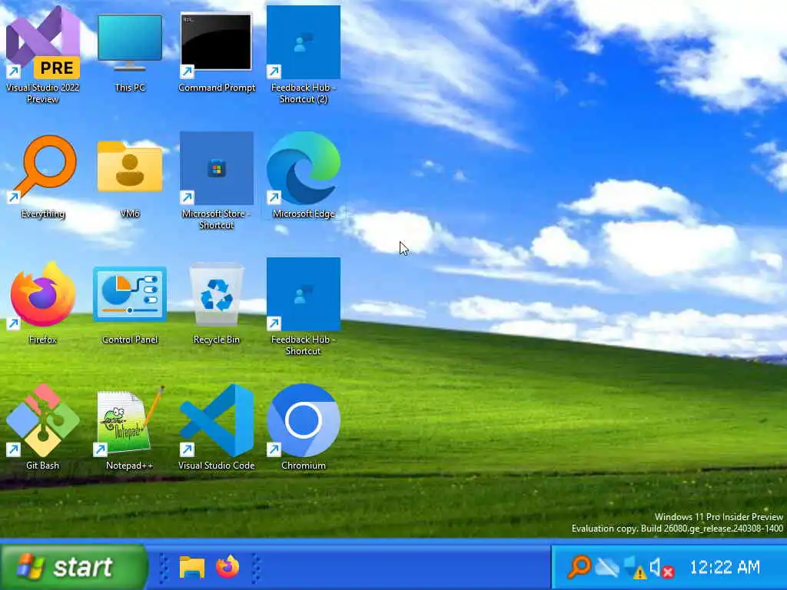This screenshot has width=787, height=590.
Task: Click the Everything tray icon
Action: click(x=579, y=568)
